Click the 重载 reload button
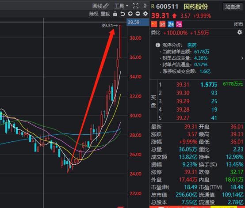This screenshot has height=208, width=245. pyautogui.click(x=105, y=14)
